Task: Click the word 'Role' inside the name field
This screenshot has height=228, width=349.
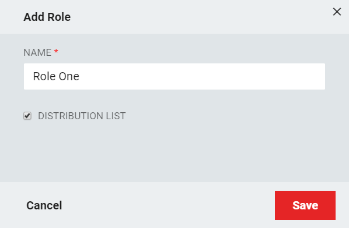Action: (44, 76)
